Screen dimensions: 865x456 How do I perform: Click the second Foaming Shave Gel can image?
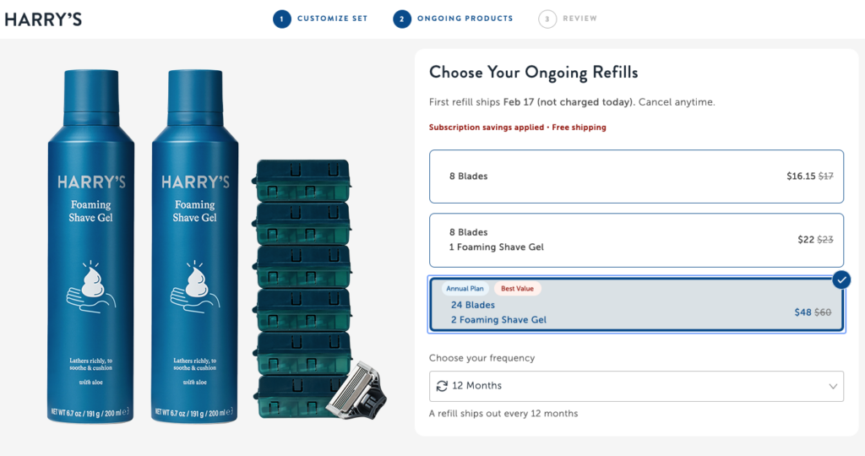(196, 245)
